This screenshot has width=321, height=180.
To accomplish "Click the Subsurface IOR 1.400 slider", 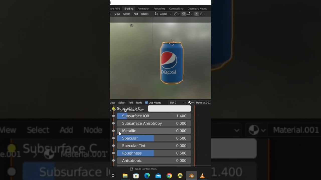I will point(154,116).
